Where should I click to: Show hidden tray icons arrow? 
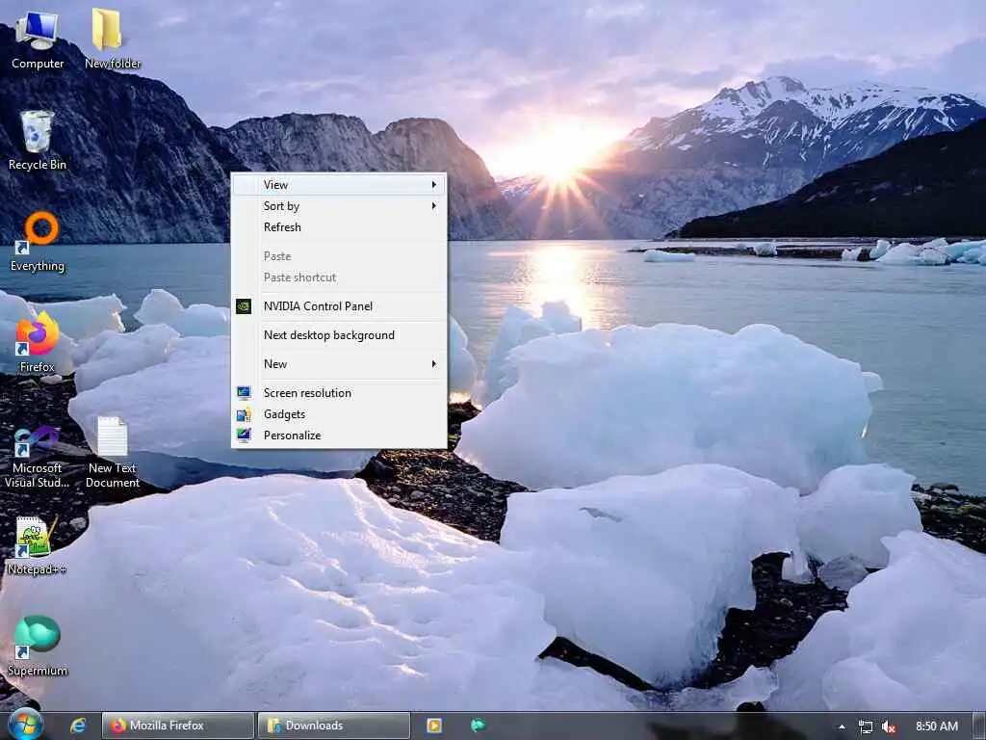coord(842,727)
